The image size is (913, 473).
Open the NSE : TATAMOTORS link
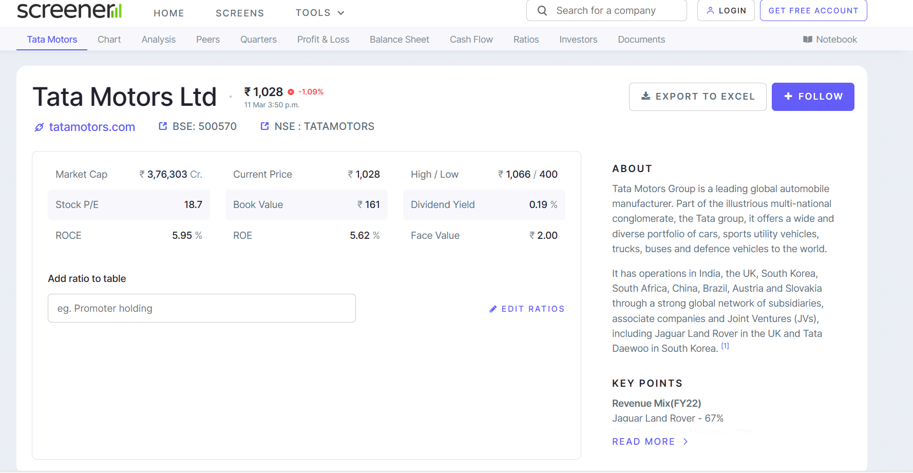[x=317, y=126]
